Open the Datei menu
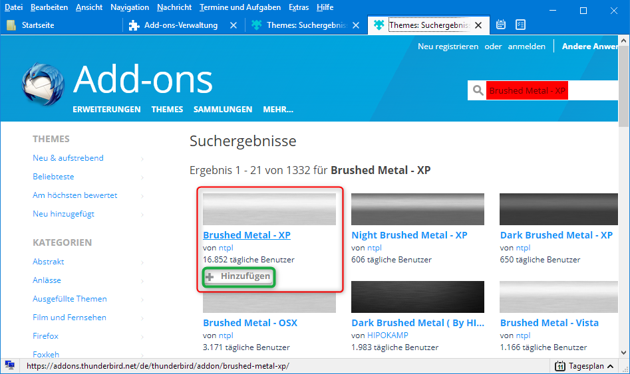 [14, 7]
